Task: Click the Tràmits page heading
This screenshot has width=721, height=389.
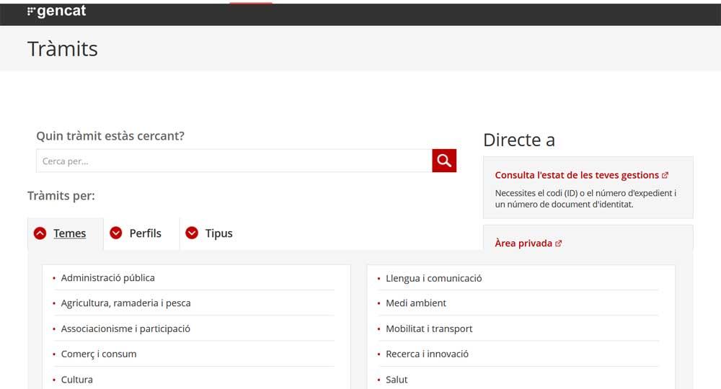Action: (63, 49)
